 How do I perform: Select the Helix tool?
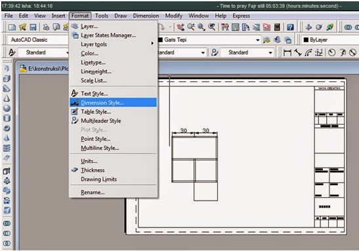tap(7, 148)
